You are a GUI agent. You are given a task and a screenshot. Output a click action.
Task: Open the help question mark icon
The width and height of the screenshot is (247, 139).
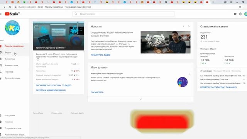240,14
